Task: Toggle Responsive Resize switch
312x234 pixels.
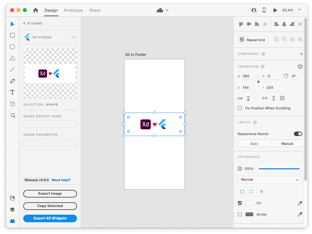Action: coord(298,134)
